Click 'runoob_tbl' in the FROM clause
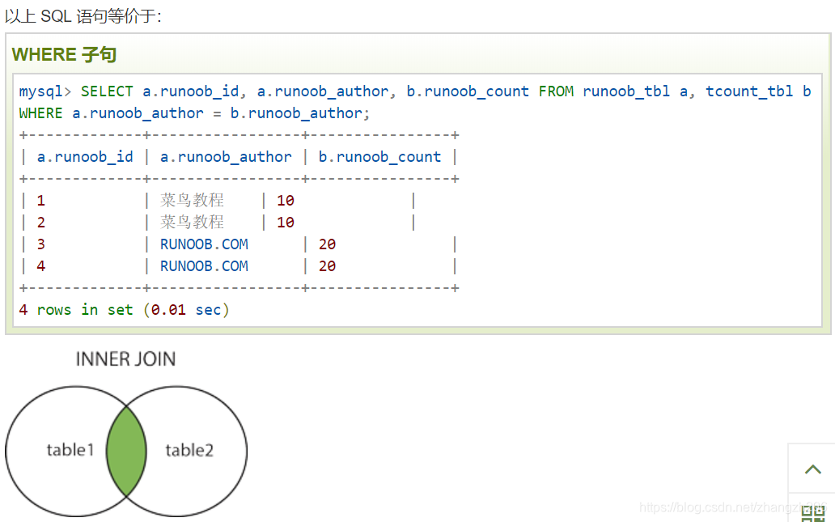The width and height of the screenshot is (835, 522). [x=625, y=91]
